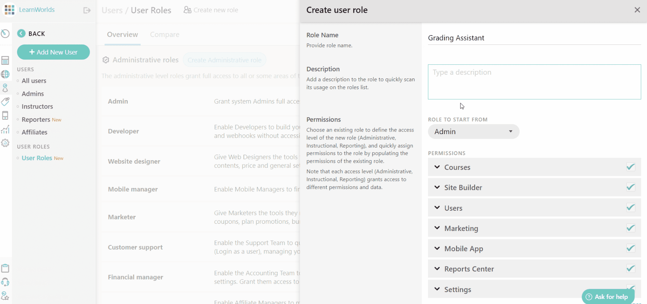
Task: Expand the Users permissions section
Action: pos(437,208)
